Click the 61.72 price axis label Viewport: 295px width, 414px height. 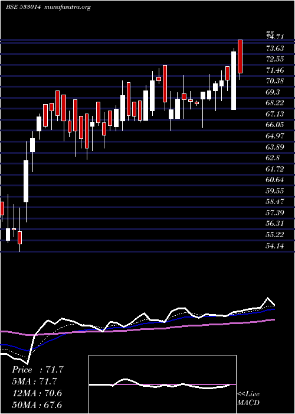click(x=275, y=169)
